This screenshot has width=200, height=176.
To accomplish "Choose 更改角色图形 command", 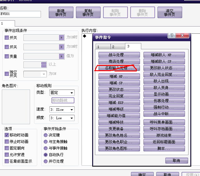I will click(119, 148).
